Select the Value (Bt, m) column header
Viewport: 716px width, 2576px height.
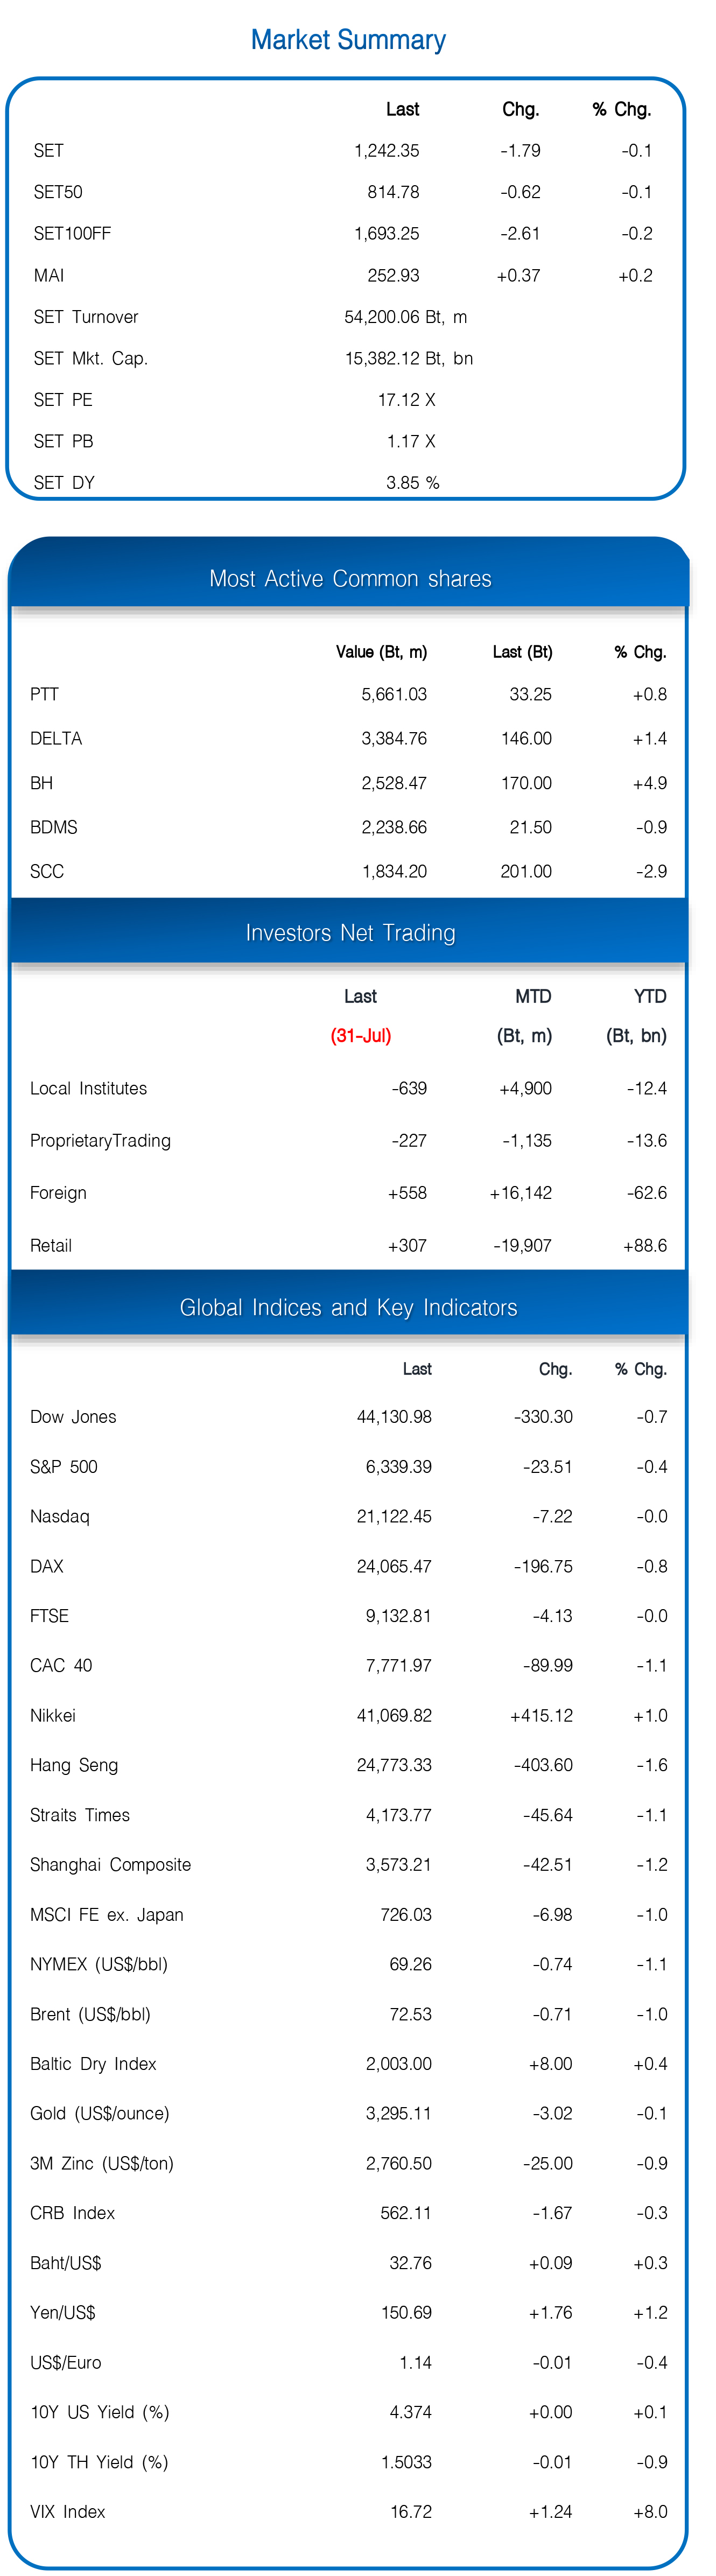(381, 652)
